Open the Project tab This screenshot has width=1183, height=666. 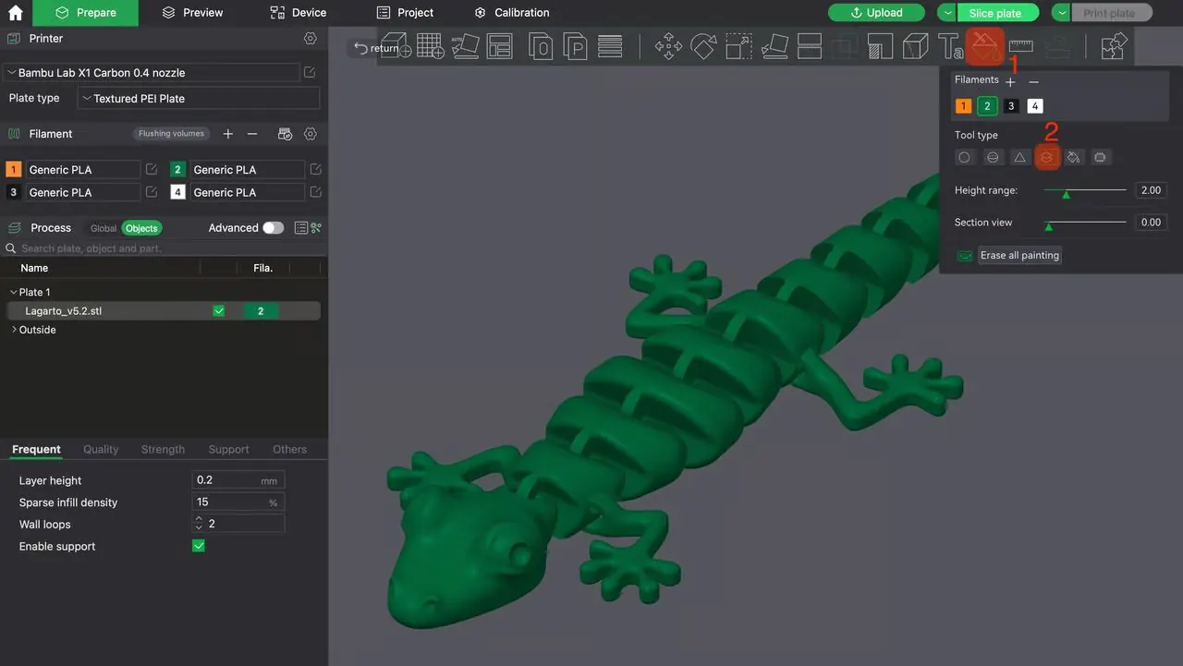tap(405, 13)
